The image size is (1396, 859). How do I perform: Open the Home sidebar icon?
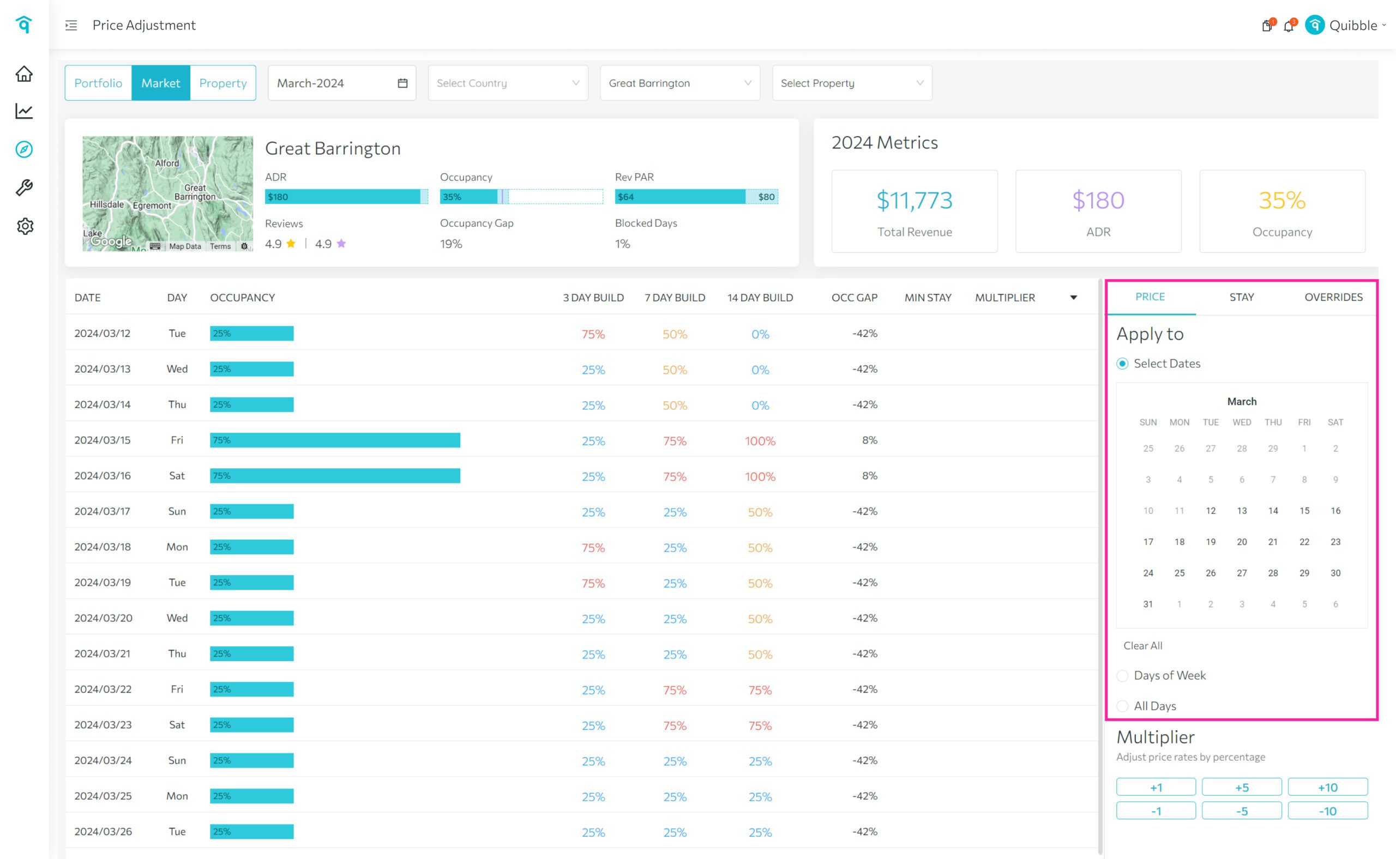pyautogui.click(x=24, y=74)
